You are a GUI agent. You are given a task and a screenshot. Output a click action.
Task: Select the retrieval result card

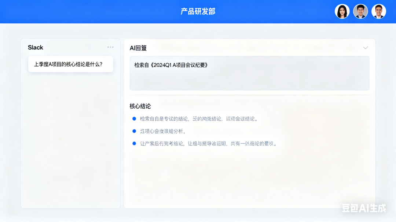(x=249, y=72)
